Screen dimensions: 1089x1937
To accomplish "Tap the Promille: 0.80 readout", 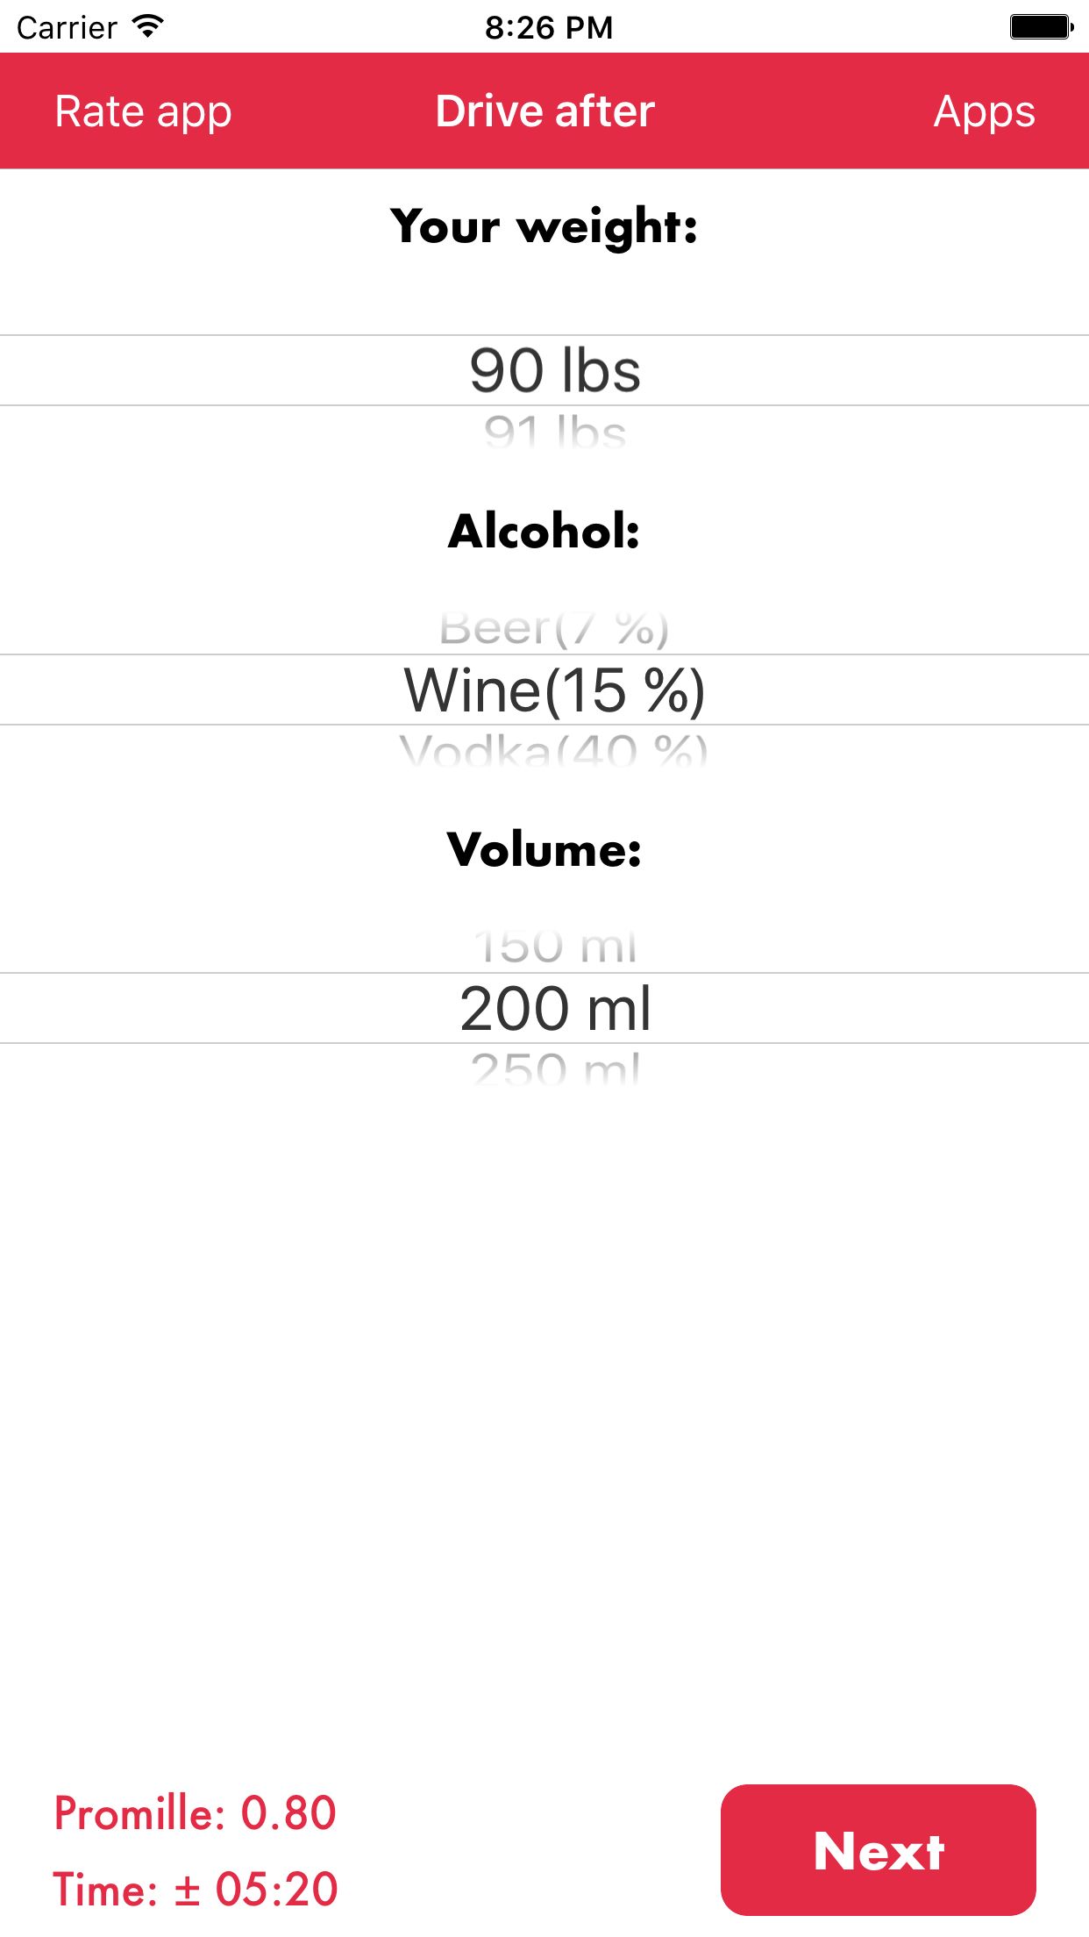I will 196,1813.
